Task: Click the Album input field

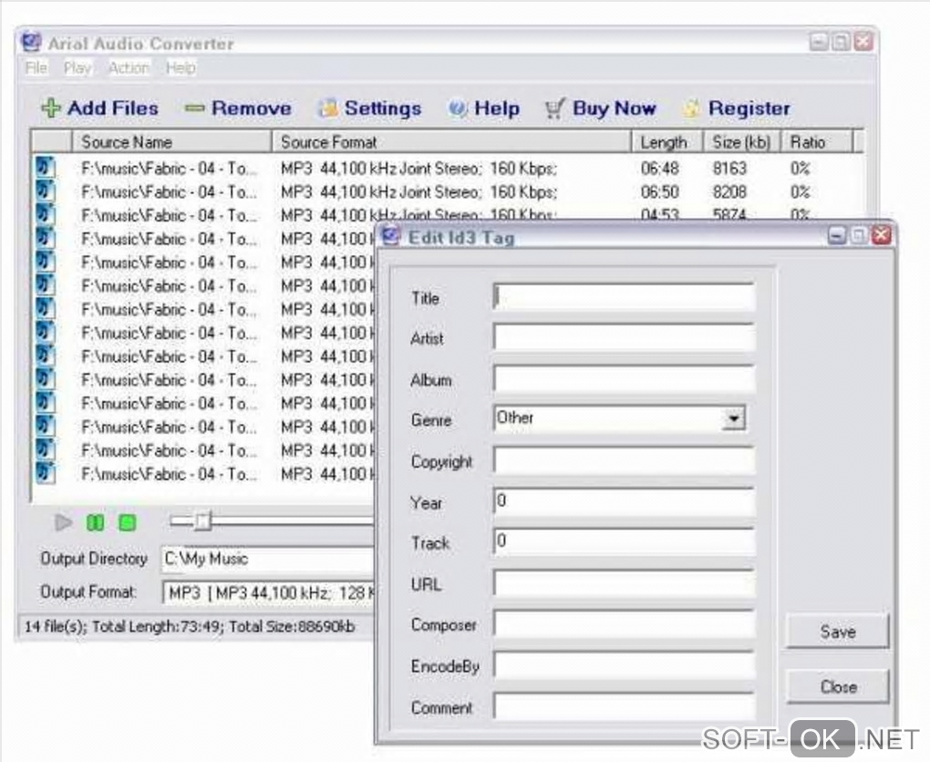Action: [624, 378]
